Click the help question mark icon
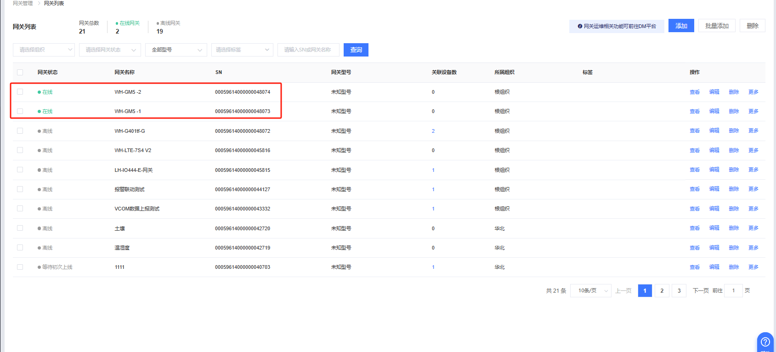 765,342
